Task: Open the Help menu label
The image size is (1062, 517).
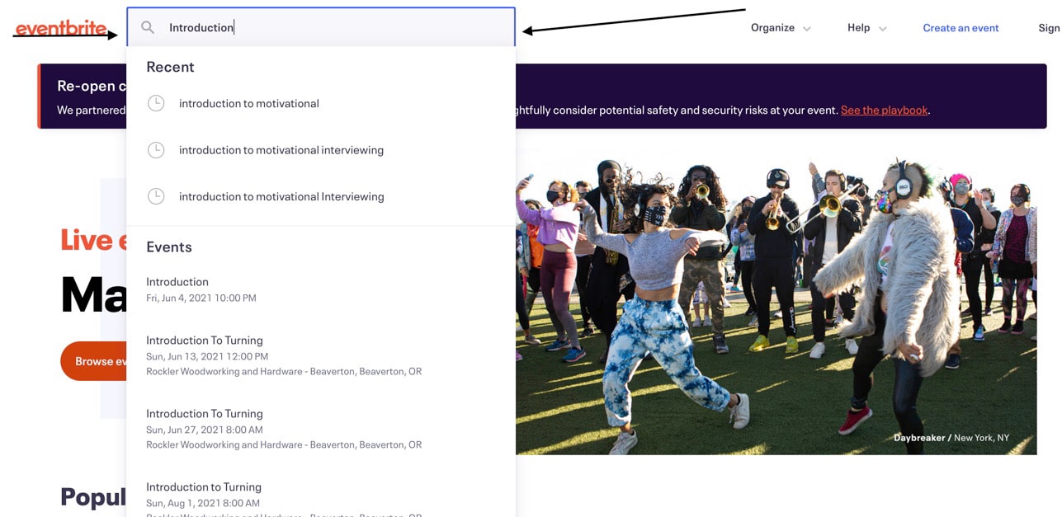Action: (x=858, y=28)
